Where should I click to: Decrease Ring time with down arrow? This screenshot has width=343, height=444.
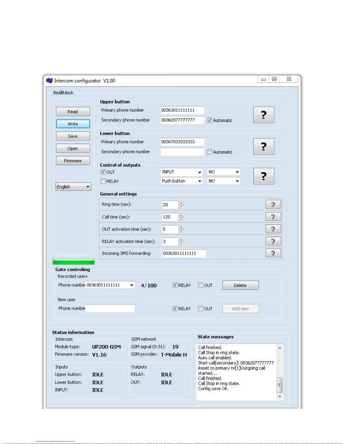pos(181,207)
